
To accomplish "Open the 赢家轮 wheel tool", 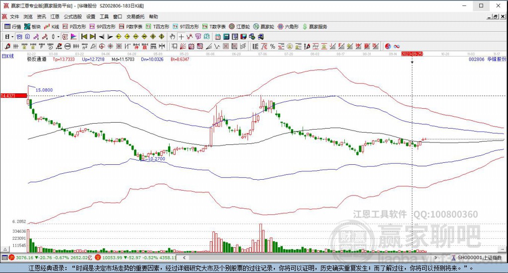I will tap(264, 27).
